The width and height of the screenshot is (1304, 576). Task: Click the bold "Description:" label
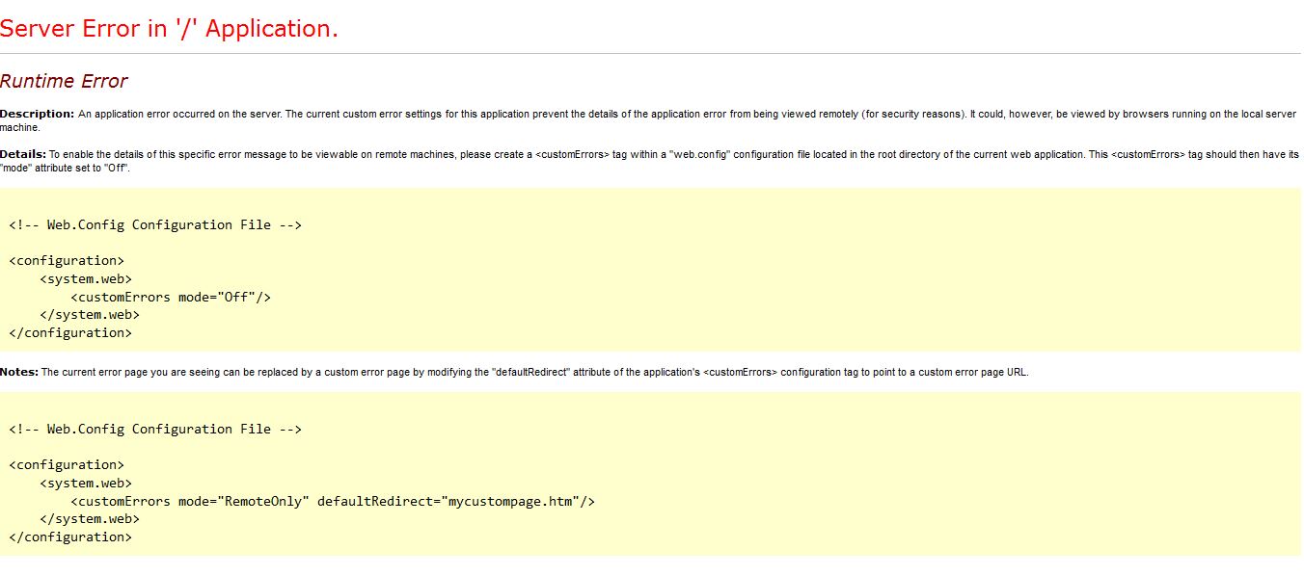pos(37,114)
